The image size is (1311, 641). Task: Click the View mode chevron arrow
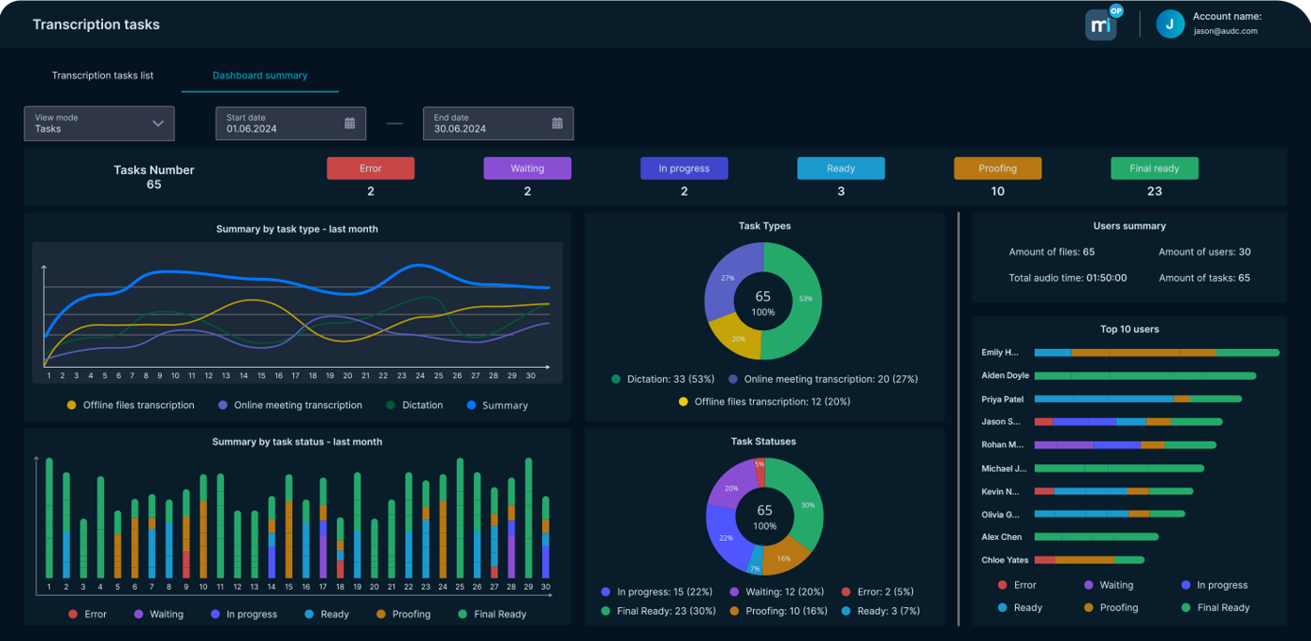pos(157,124)
